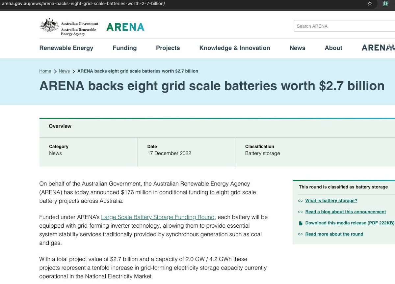Go to News via breadcrumb link

pyautogui.click(x=64, y=71)
